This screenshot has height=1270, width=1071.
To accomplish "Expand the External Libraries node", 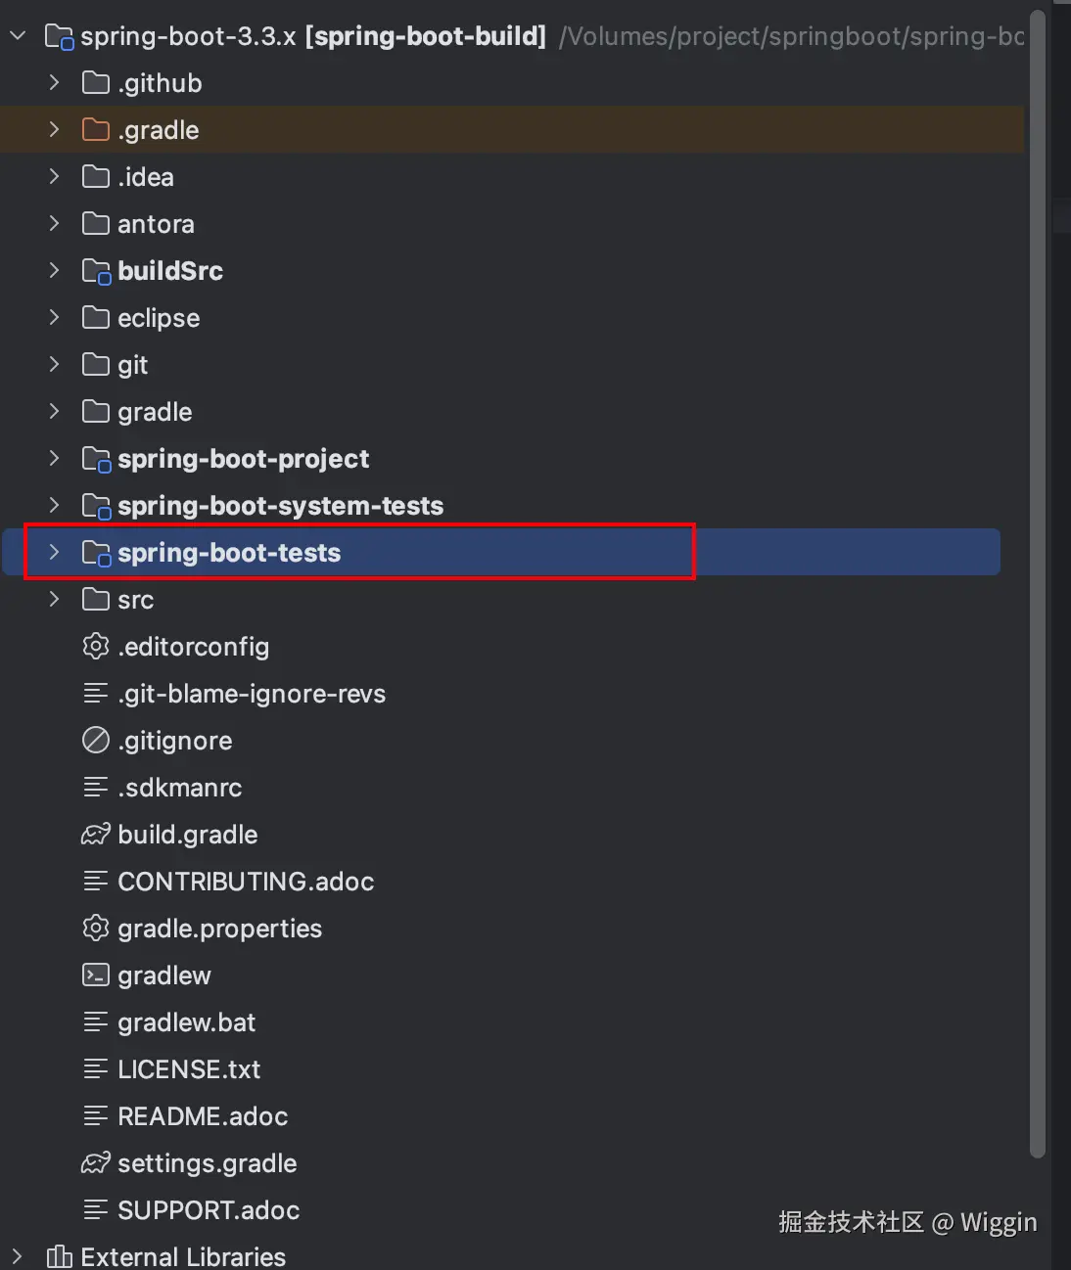I will click(x=18, y=1256).
